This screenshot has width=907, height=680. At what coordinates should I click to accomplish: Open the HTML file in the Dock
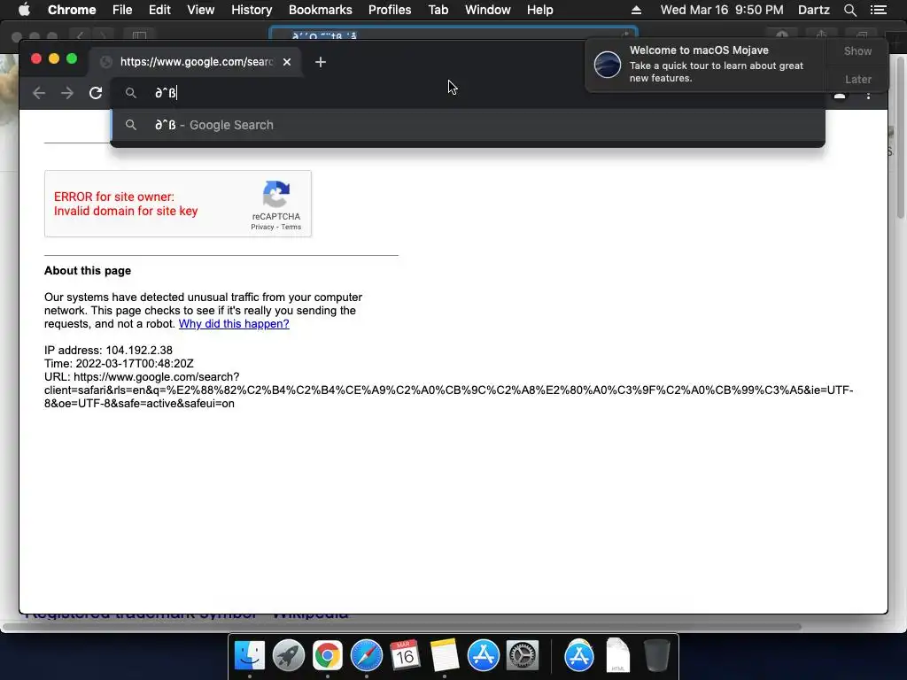617,655
